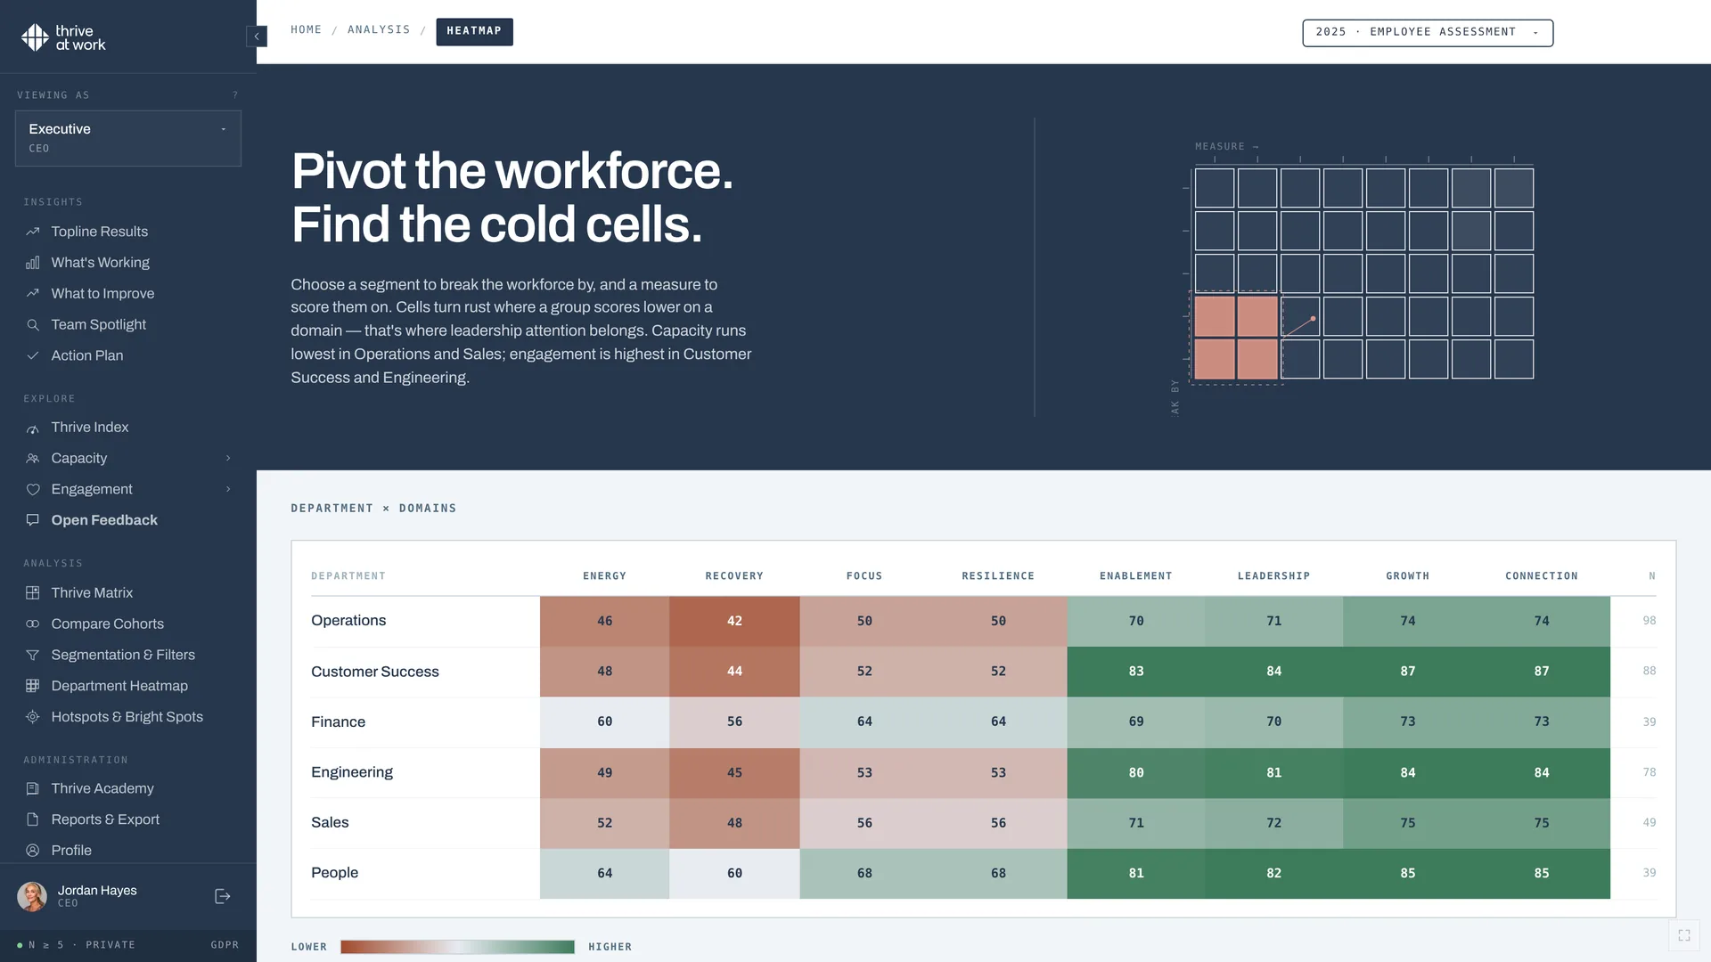The height and width of the screenshot is (962, 1711).
Task: Click the Sales Leadership cell 72
Action: coord(1273,823)
